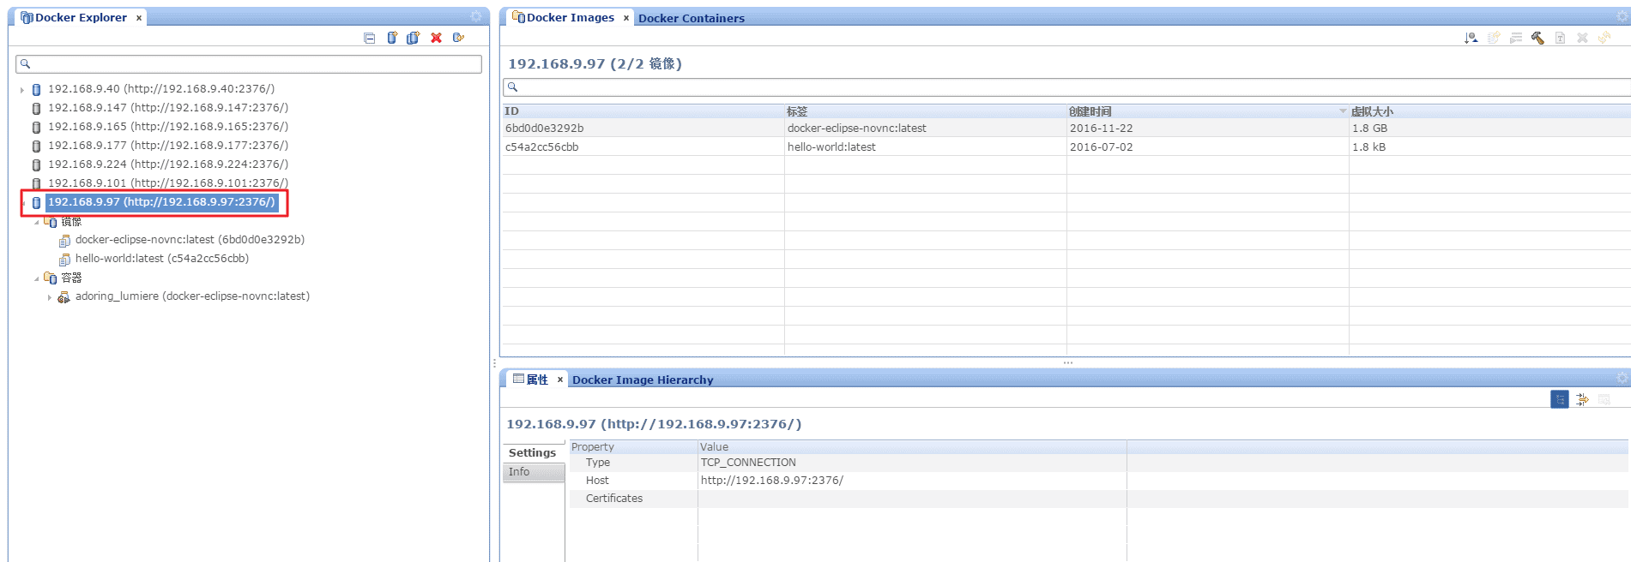
Task: Click Restore Default Value icon in properties
Action: point(1604,399)
